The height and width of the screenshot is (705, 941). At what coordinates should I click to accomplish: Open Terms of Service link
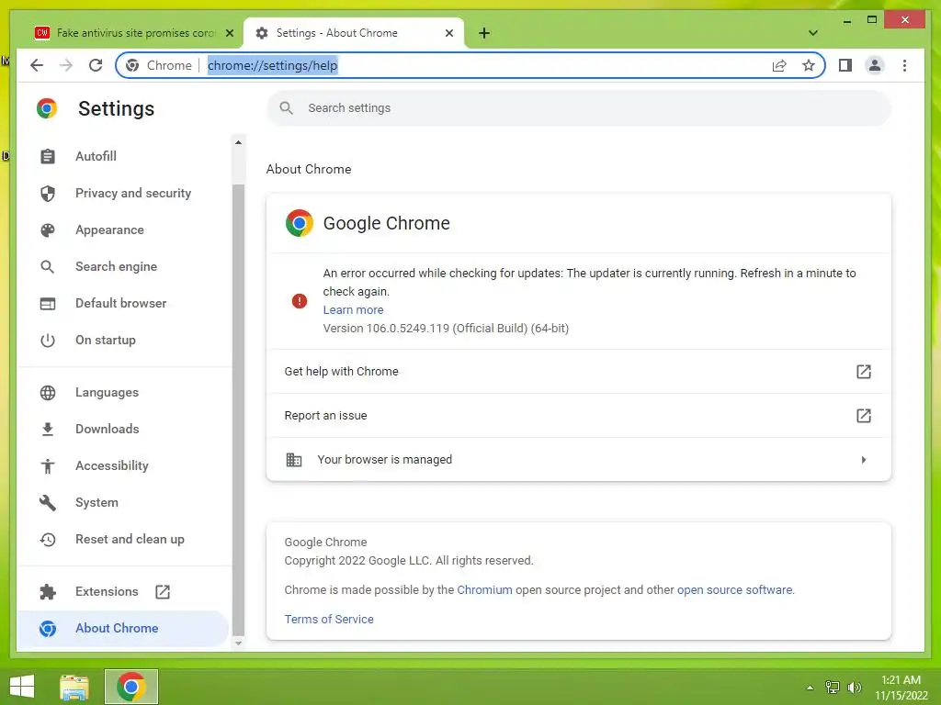[x=329, y=620]
